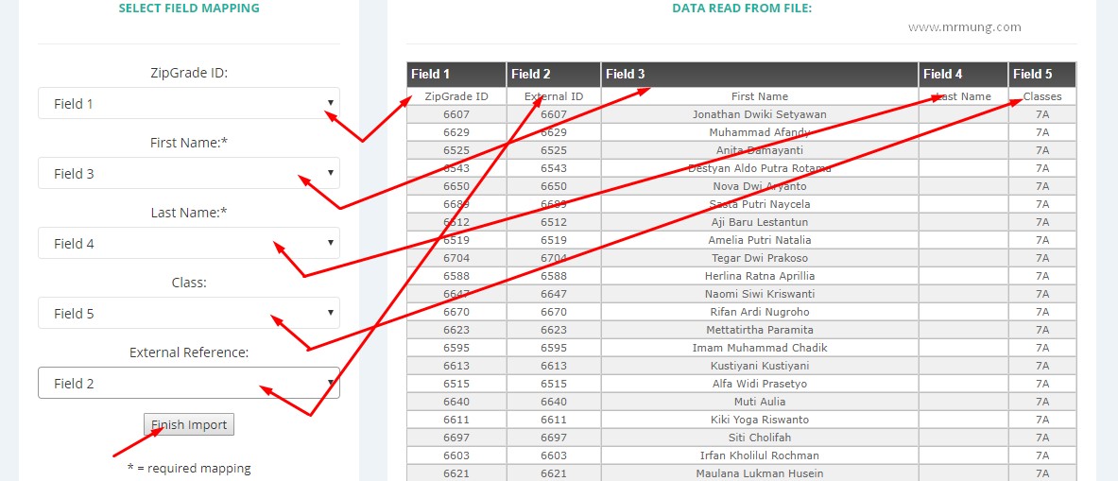Click the name 'Nova Dwi Aryanto'
The height and width of the screenshot is (481, 1118).
(760, 186)
